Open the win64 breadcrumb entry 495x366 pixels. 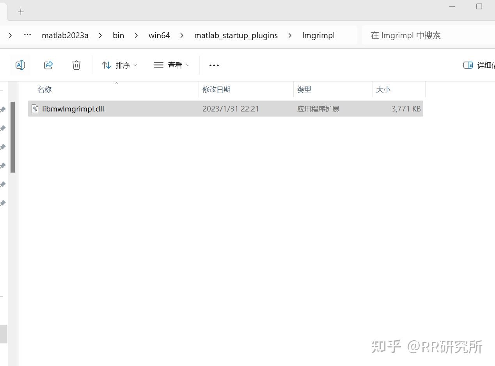159,35
